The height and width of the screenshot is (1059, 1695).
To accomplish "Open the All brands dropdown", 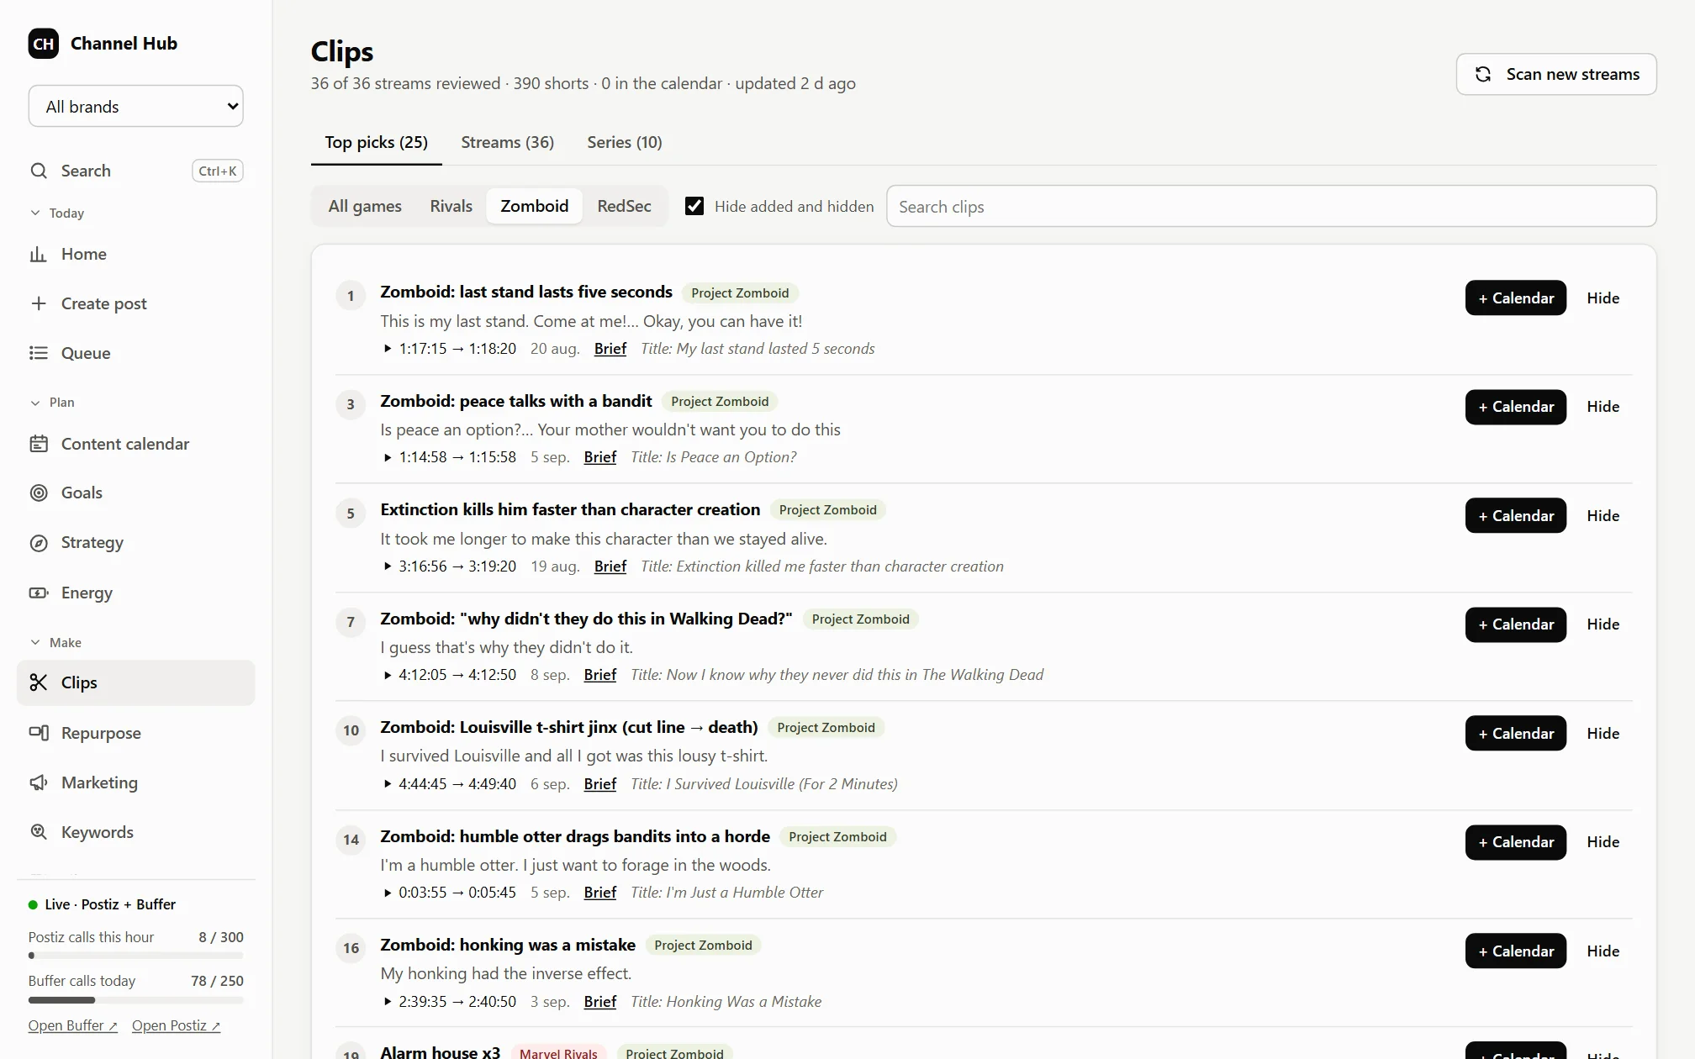I will pos(136,107).
